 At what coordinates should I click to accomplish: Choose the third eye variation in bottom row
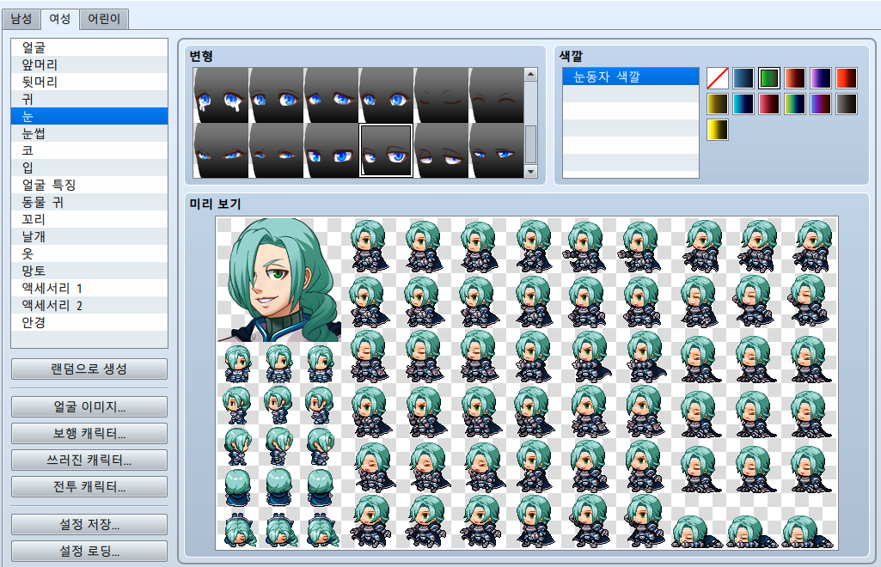(x=331, y=150)
